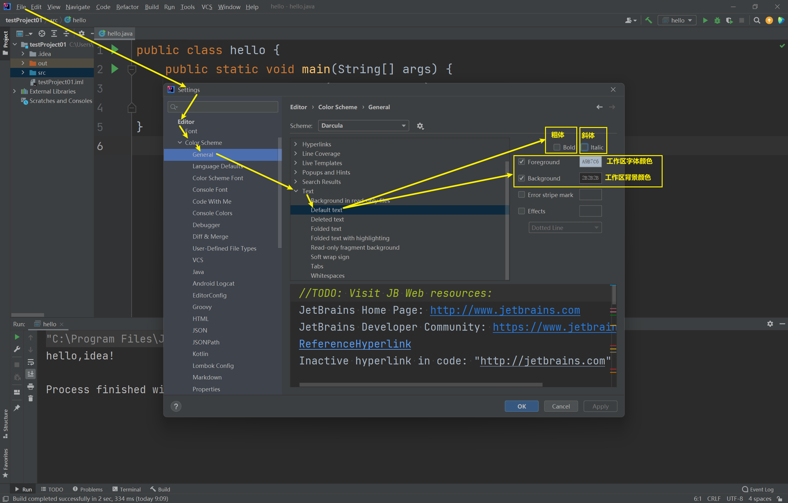Enable the Bold checkbox
The width and height of the screenshot is (788, 503).
click(x=557, y=147)
